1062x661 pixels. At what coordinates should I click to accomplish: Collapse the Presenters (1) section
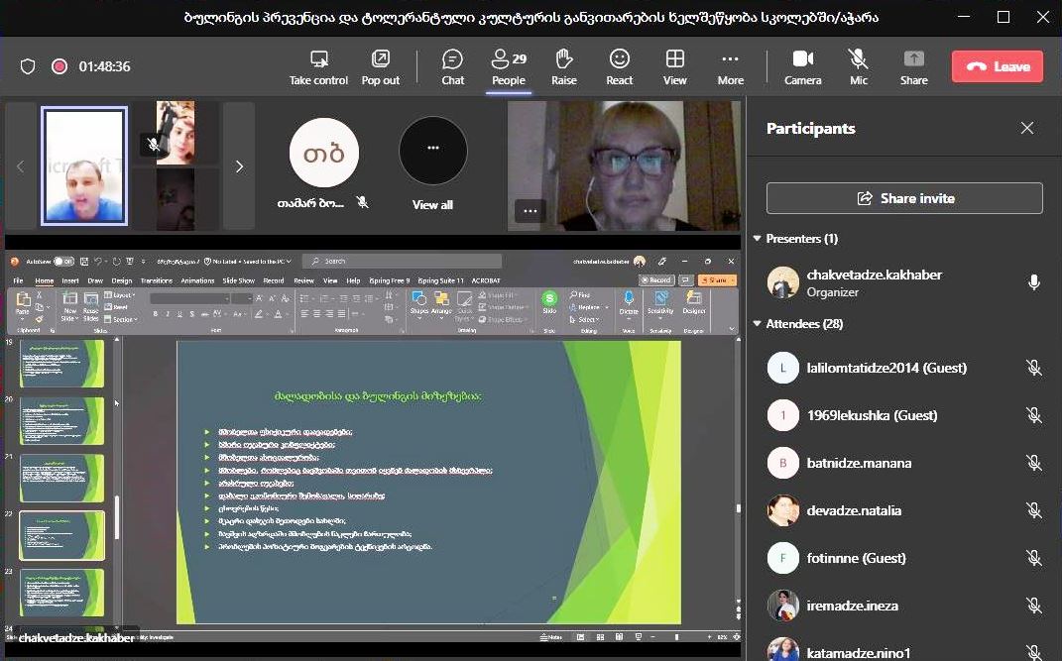[x=758, y=238]
